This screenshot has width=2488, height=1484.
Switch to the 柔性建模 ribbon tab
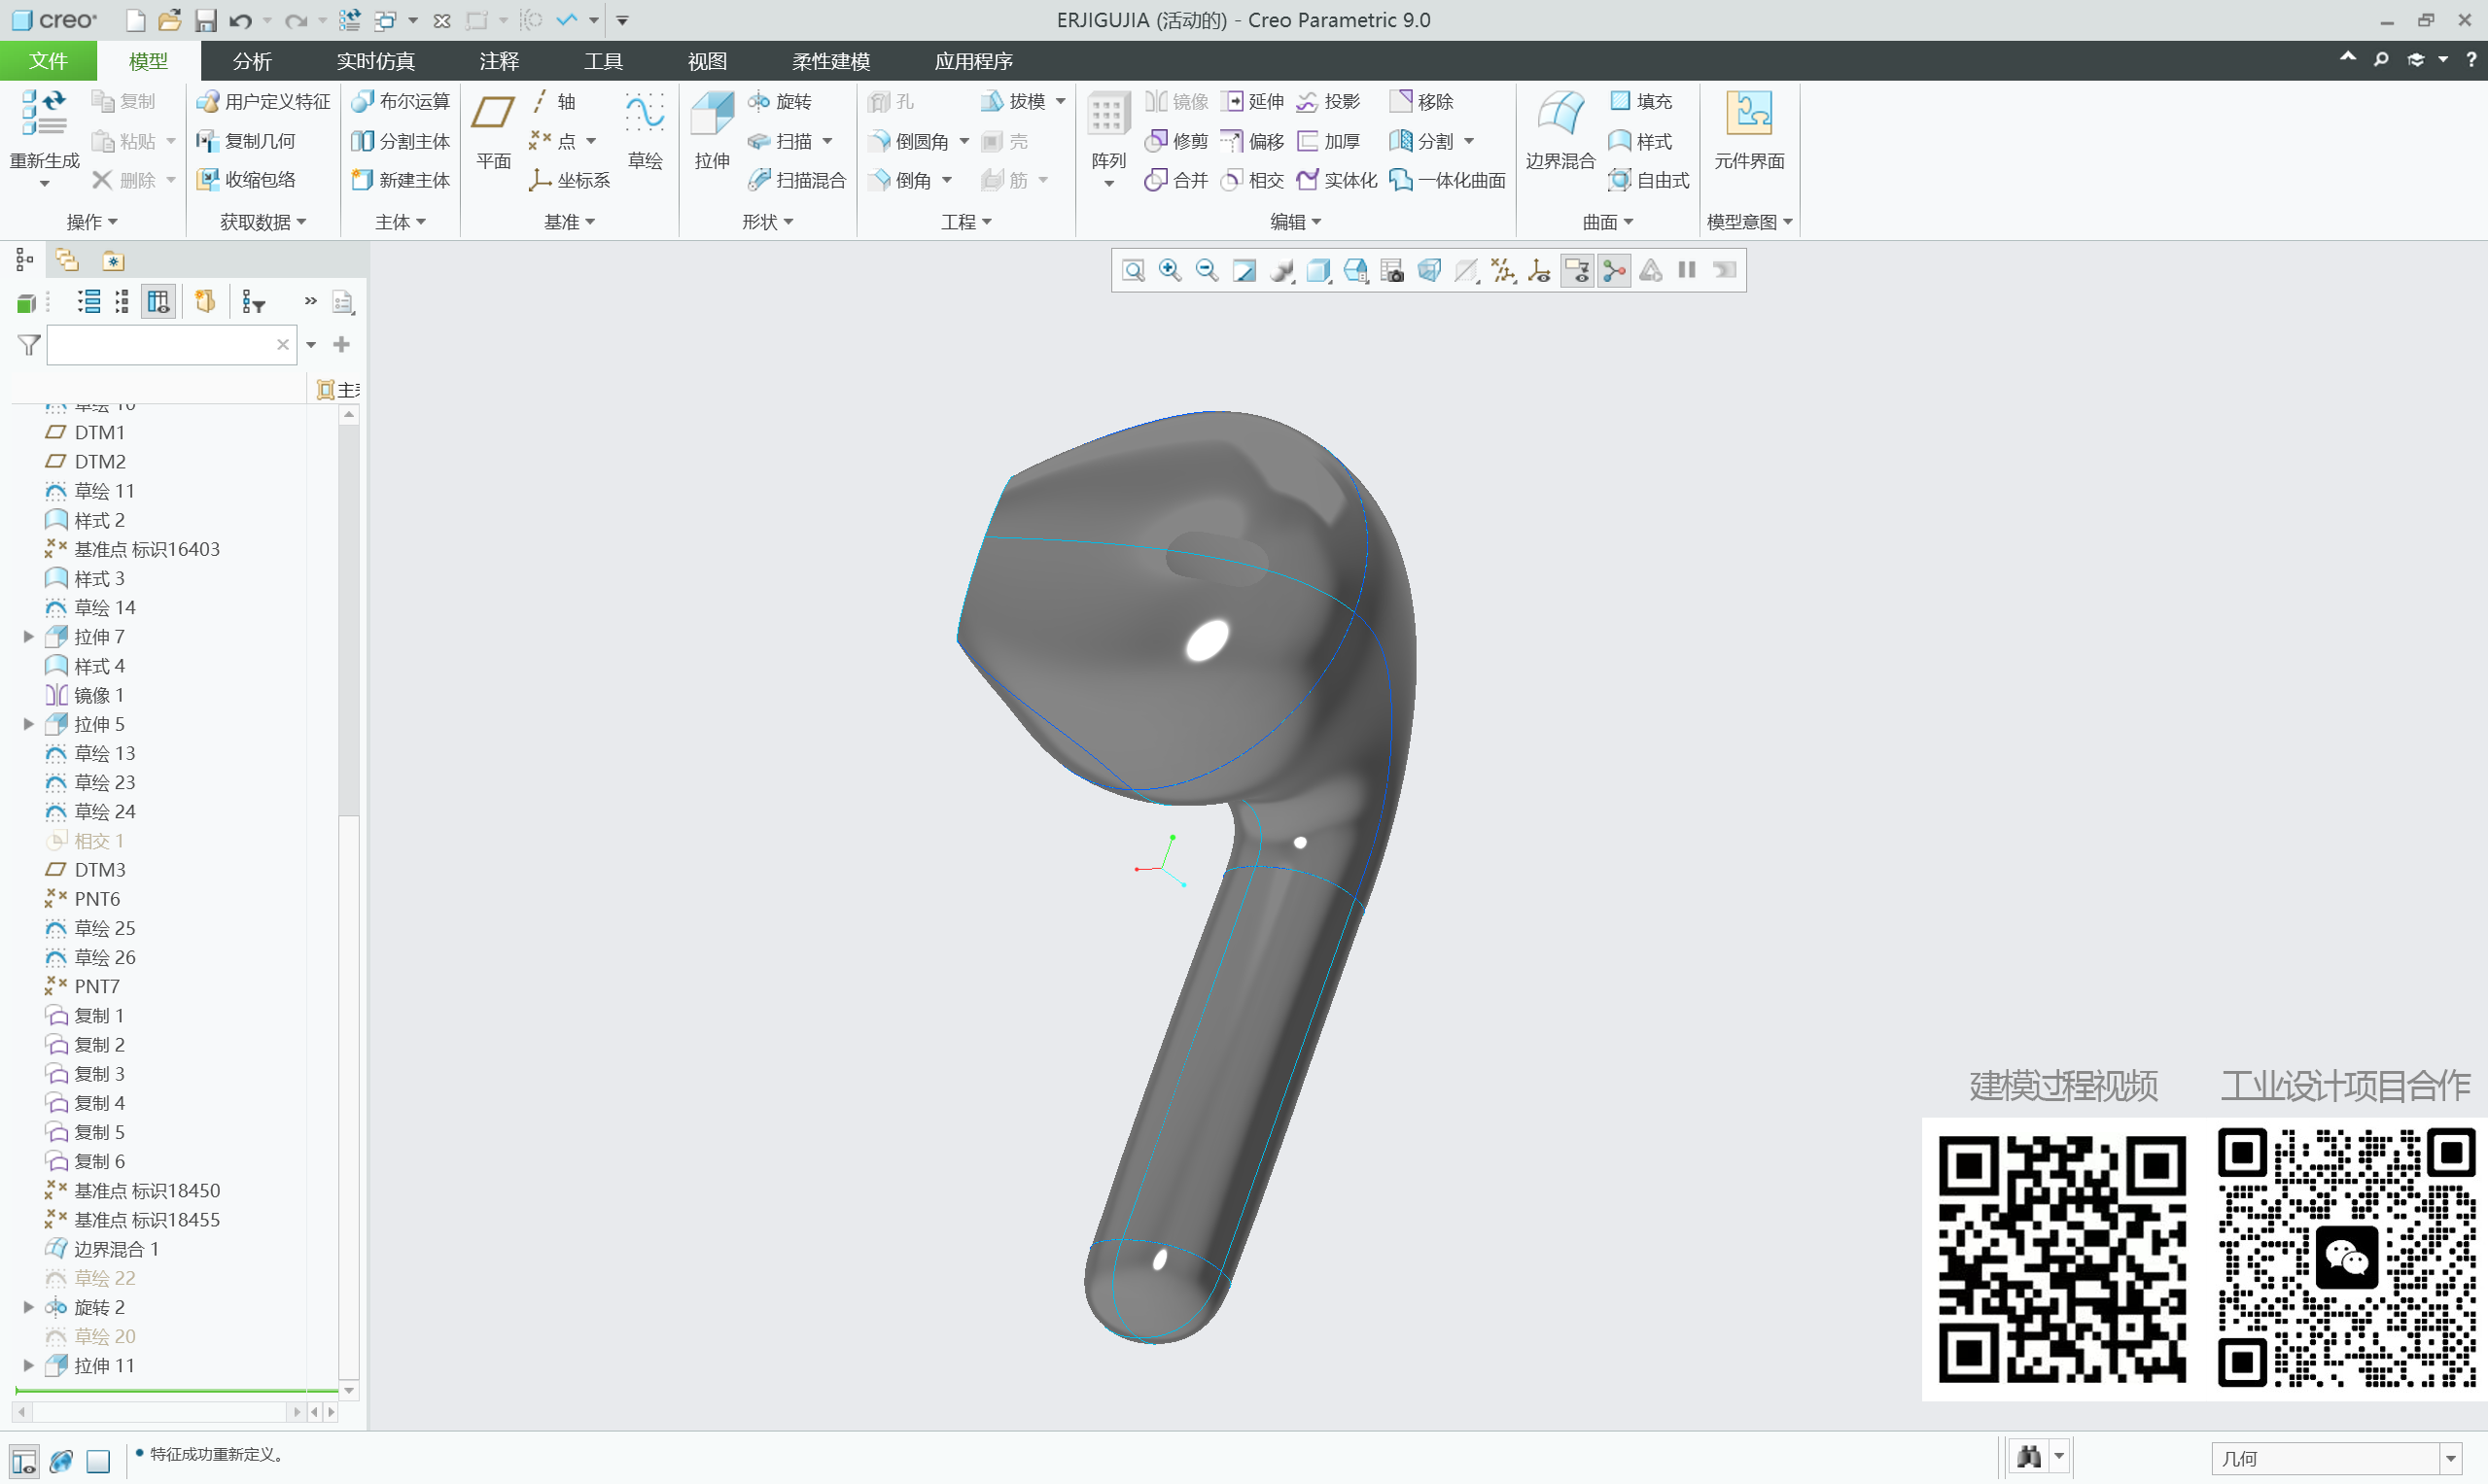pyautogui.click(x=829, y=61)
